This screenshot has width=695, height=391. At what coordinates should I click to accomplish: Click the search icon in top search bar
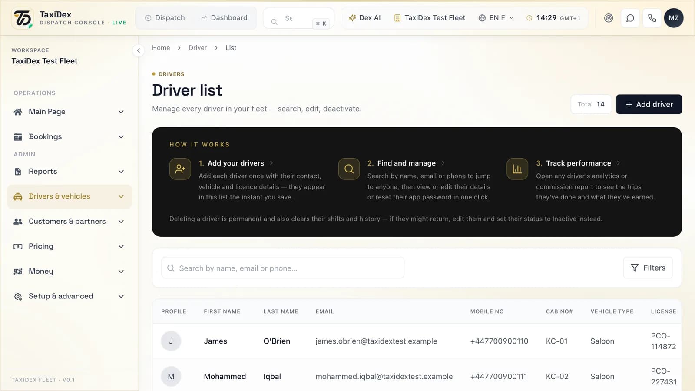(274, 21)
